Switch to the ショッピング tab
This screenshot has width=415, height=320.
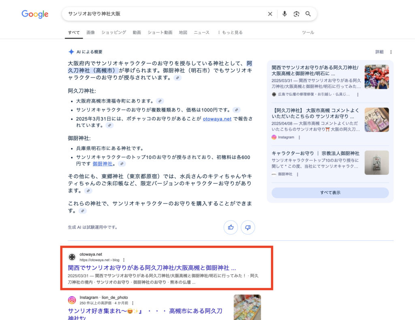114,32
